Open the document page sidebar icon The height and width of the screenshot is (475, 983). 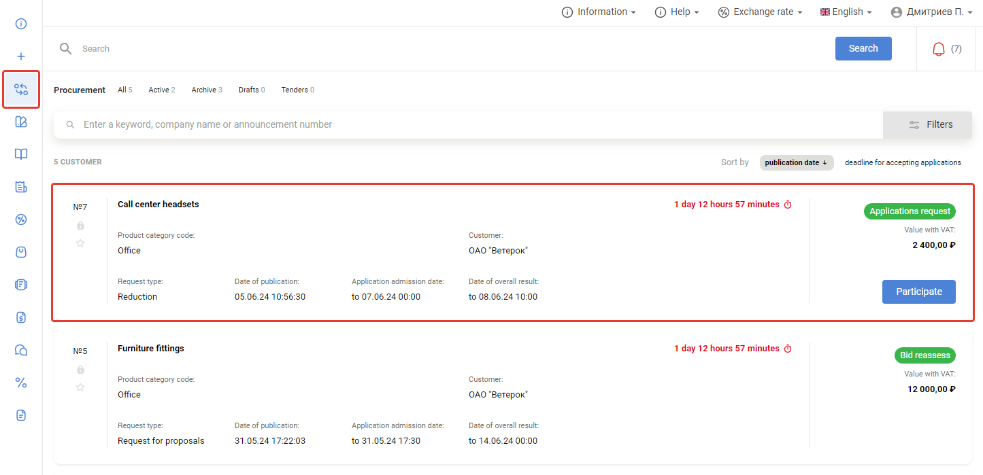[x=21, y=415]
